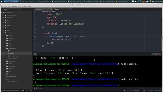Change the JavaScript grammar selector
Image resolution: width=163 pixels, height=92 pixels.
pos(137,90)
